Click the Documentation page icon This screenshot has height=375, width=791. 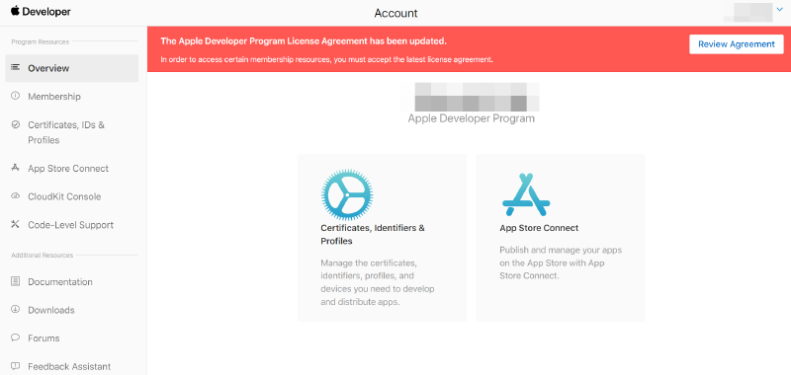[15, 281]
